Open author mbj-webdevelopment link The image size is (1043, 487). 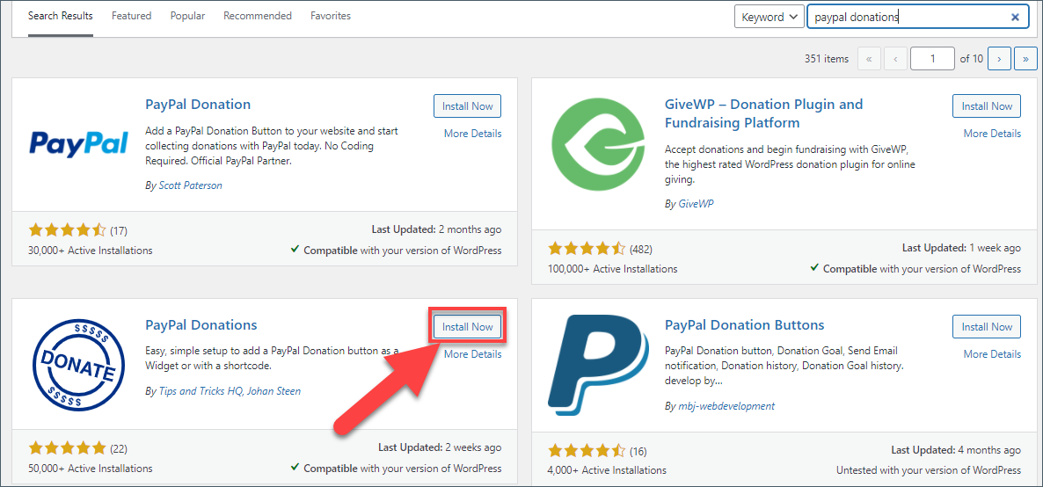[726, 406]
